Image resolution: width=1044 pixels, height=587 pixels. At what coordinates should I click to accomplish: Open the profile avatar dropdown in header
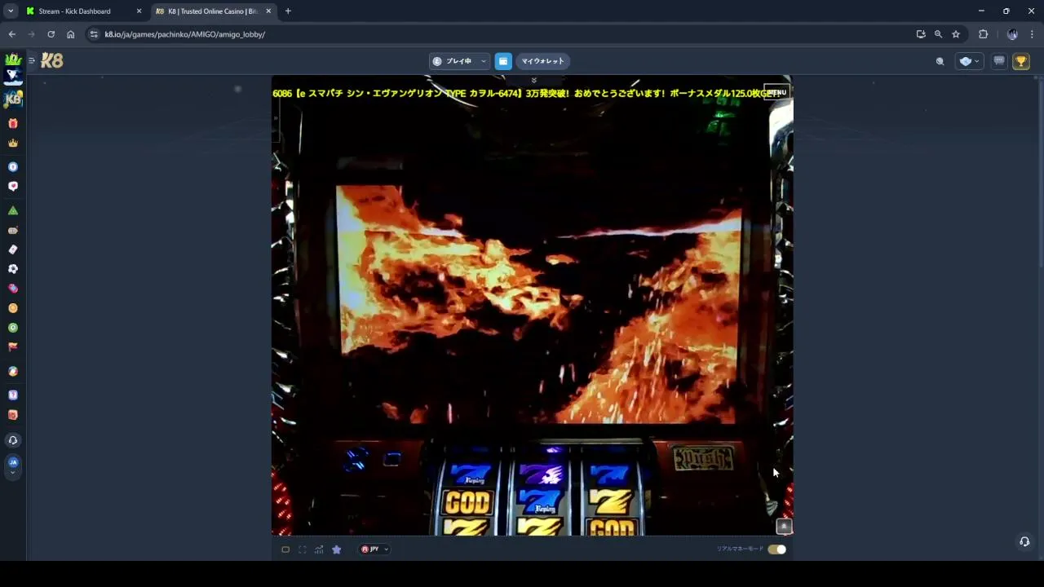pyautogui.click(x=969, y=61)
